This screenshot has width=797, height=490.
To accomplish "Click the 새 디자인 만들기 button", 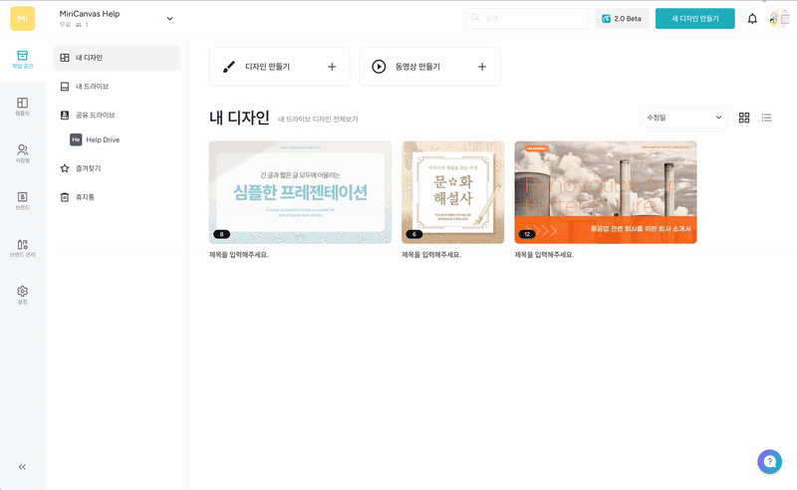I will click(694, 19).
